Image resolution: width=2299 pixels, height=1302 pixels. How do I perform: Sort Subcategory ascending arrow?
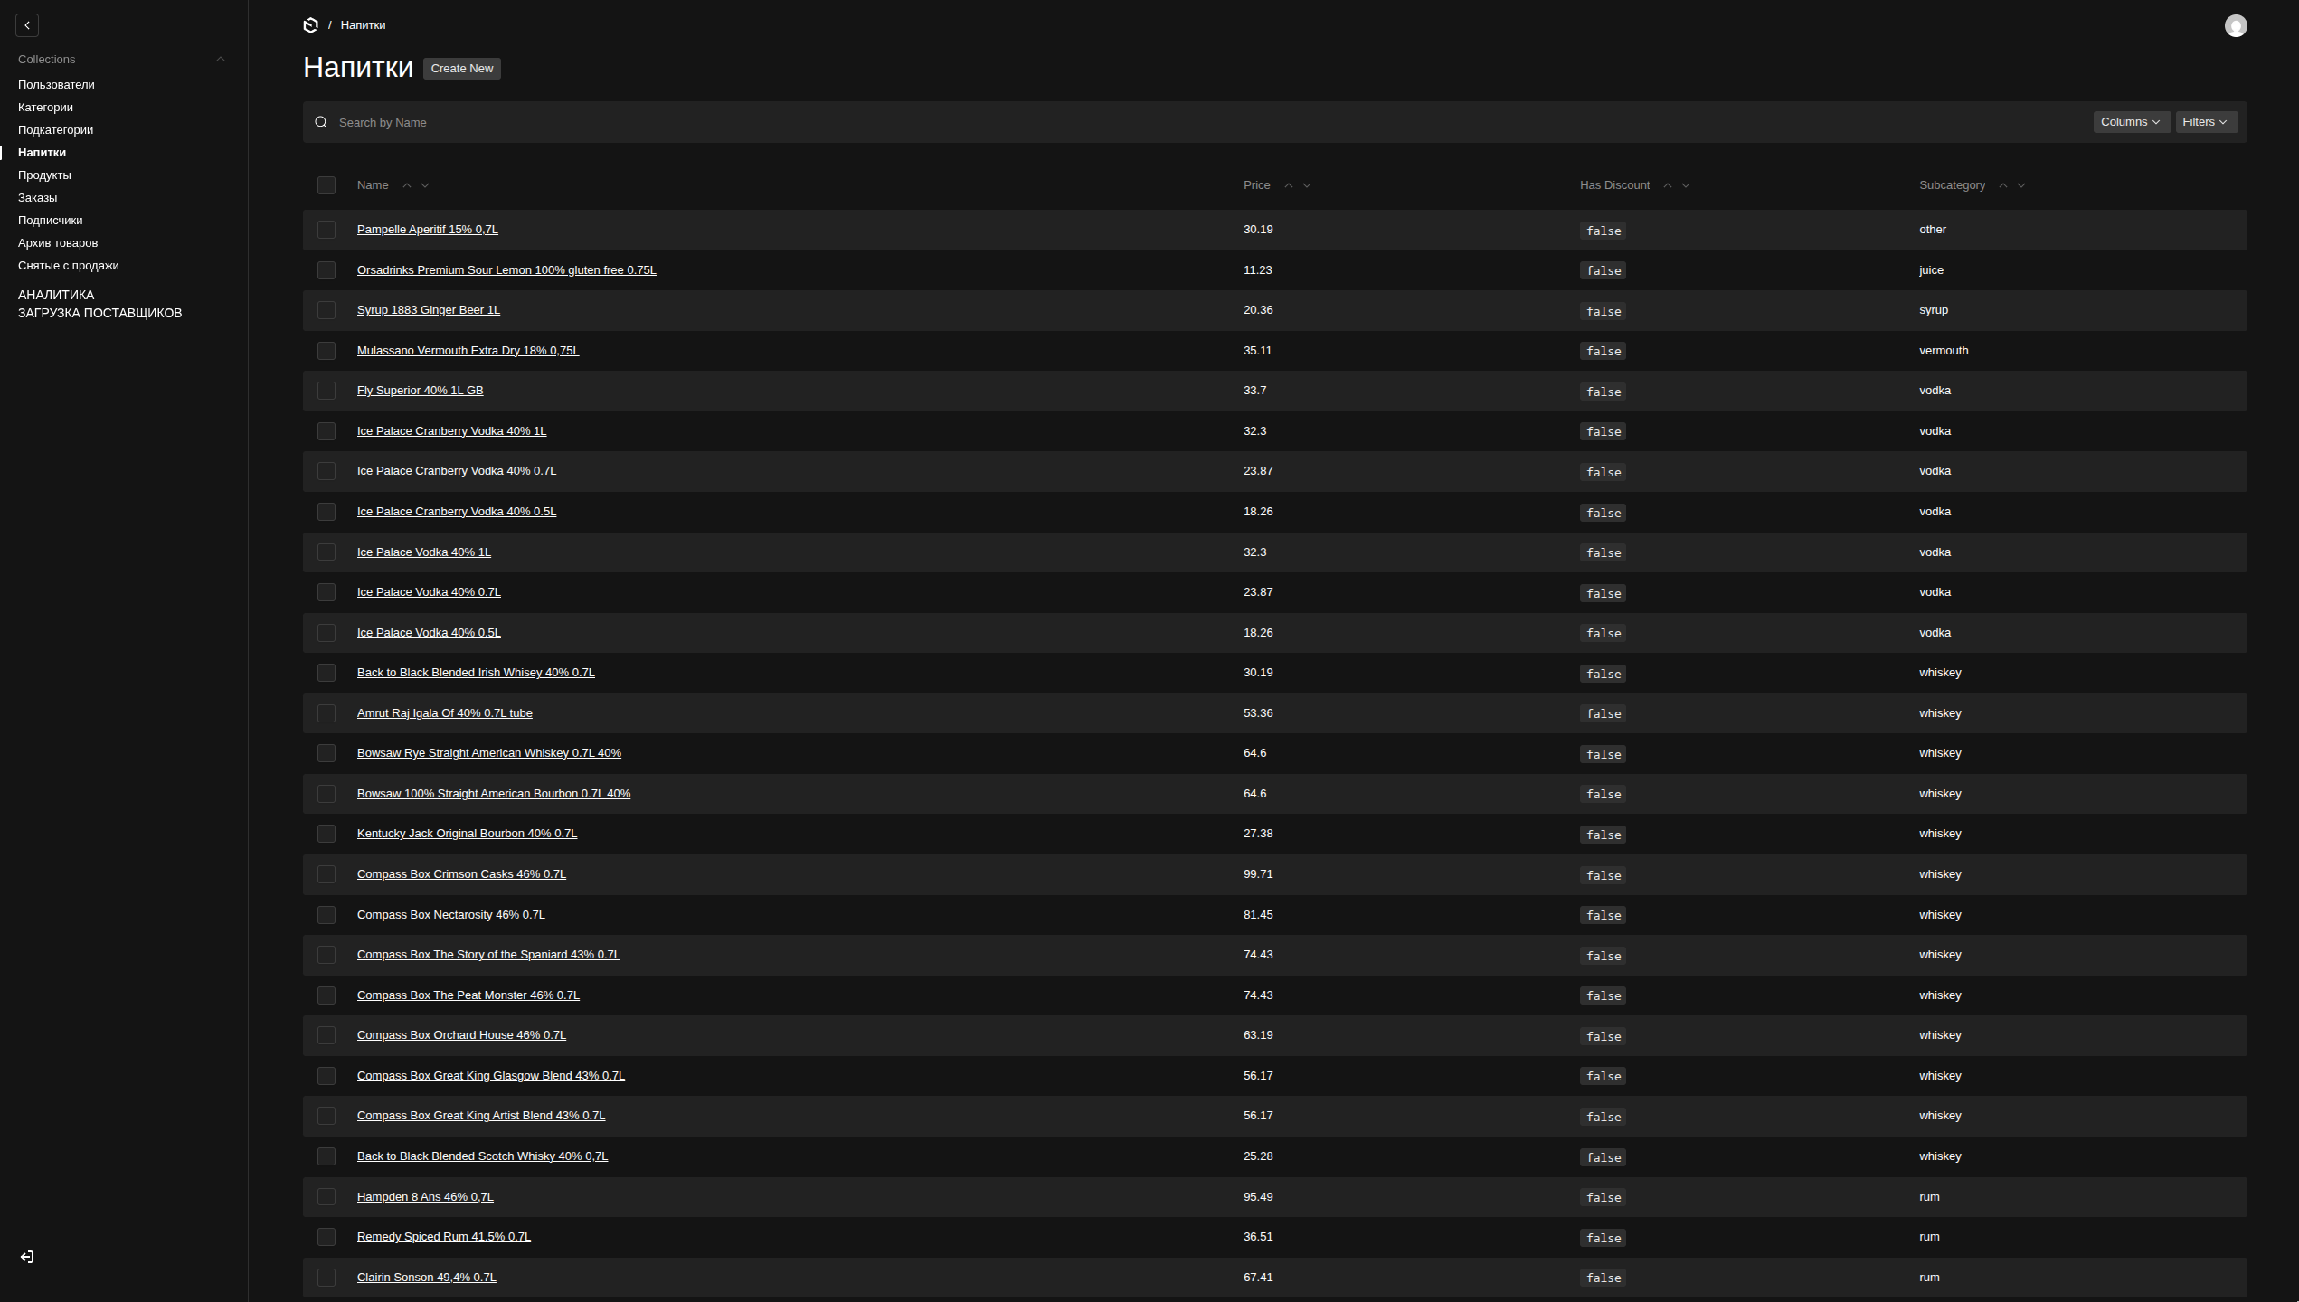tap(2003, 185)
